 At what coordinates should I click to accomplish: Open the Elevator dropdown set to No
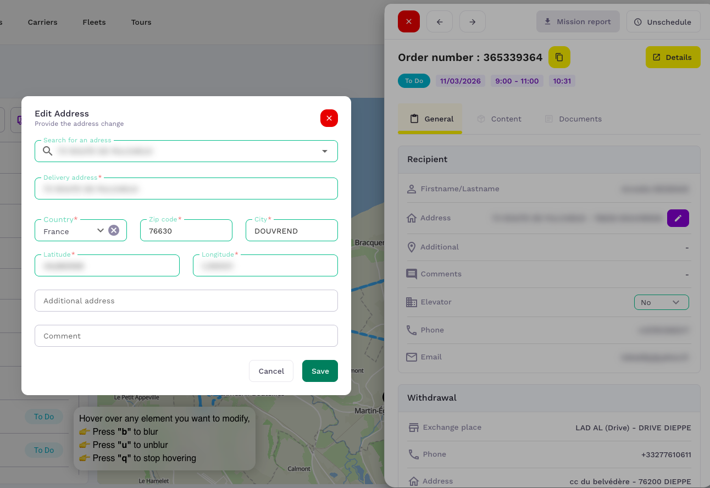click(x=661, y=302)
